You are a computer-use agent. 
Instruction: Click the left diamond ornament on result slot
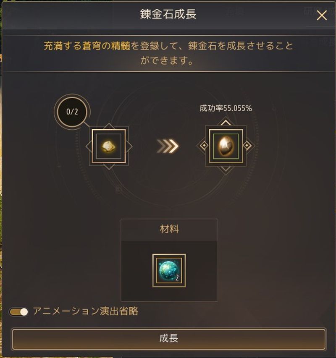[204, 146]
